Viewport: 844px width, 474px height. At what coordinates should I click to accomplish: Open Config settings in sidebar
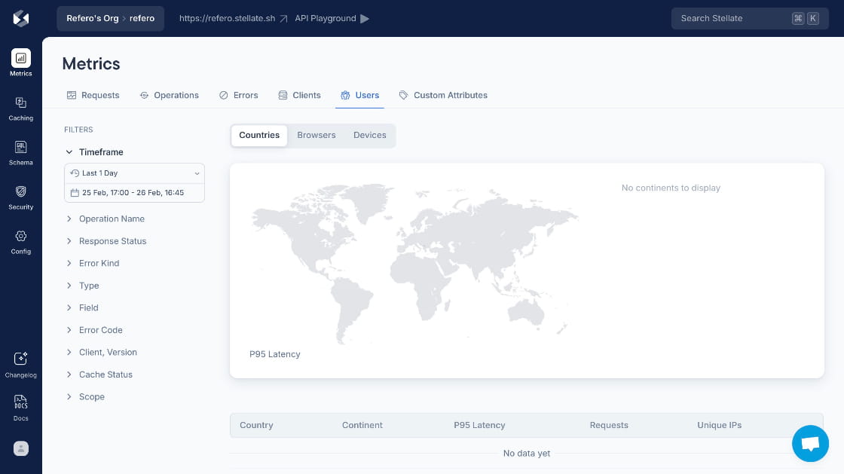[x=21, y=241]
